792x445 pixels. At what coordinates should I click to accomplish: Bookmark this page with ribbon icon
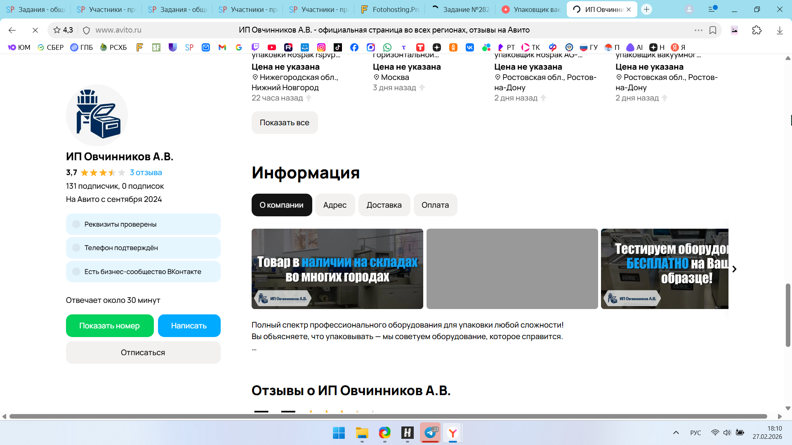(712, 30)
